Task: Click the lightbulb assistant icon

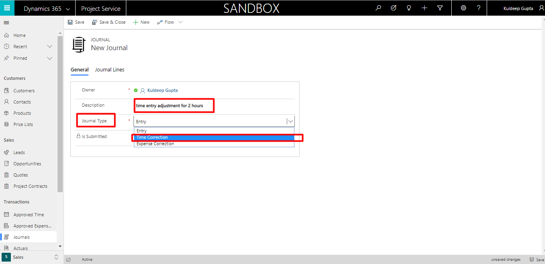Action: [x=409, y=8]
